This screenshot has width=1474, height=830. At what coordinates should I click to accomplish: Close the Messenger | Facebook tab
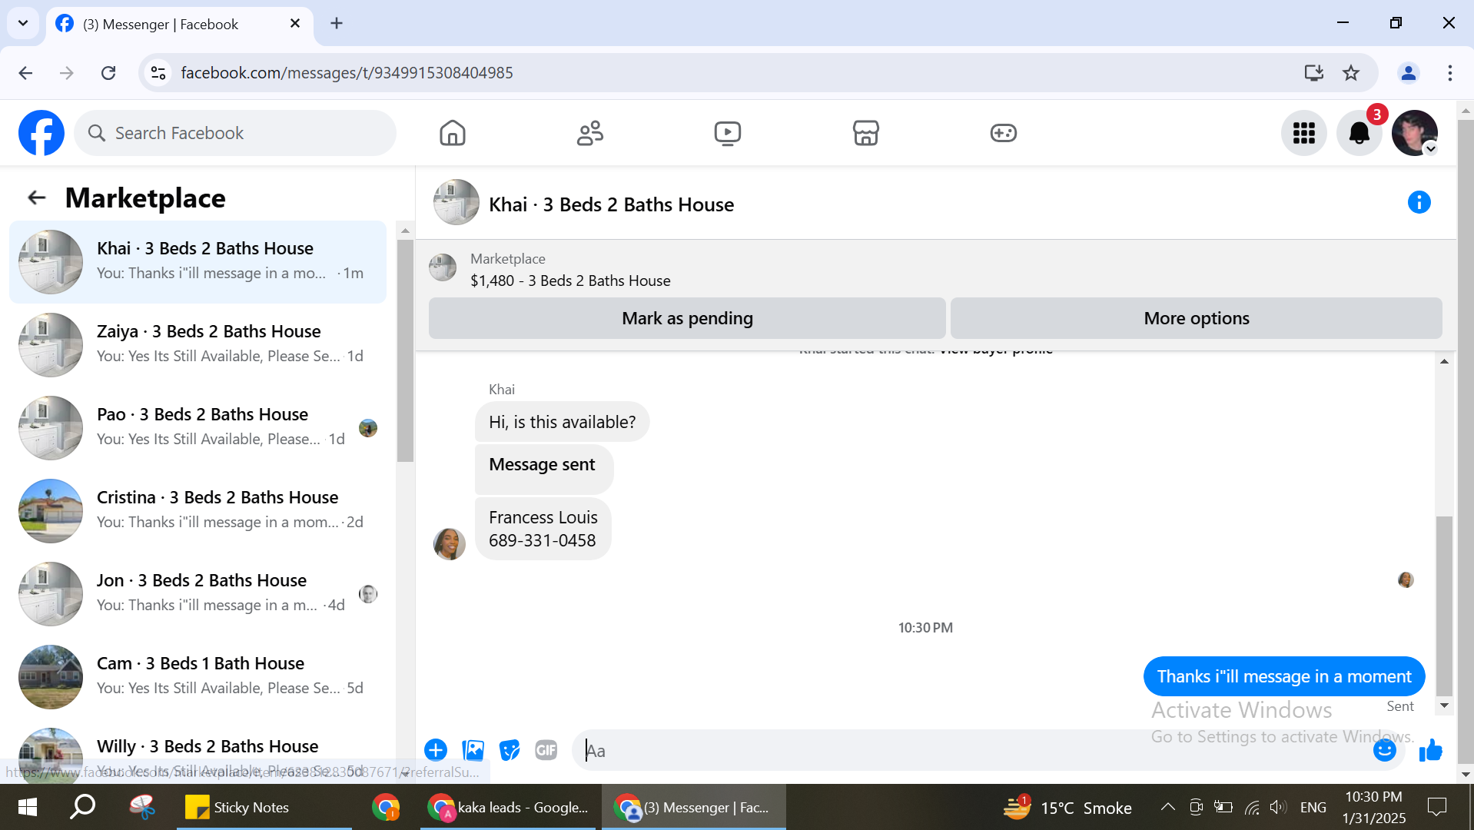[295, 24]
